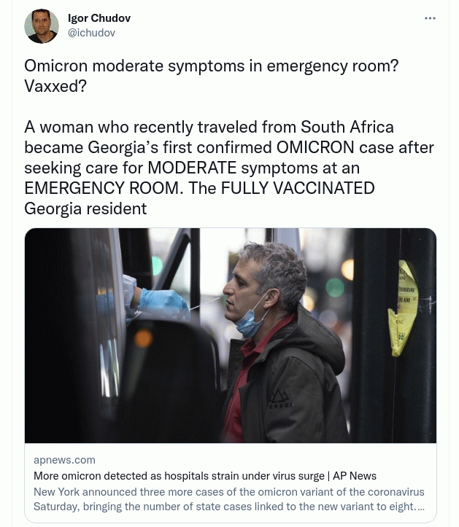Viewport: 459px width, 527px height.
Task: Click tweet line "Omicron moderate symptoms in emergency room?"
Action: pyautogui.click(x=212, y=66)
